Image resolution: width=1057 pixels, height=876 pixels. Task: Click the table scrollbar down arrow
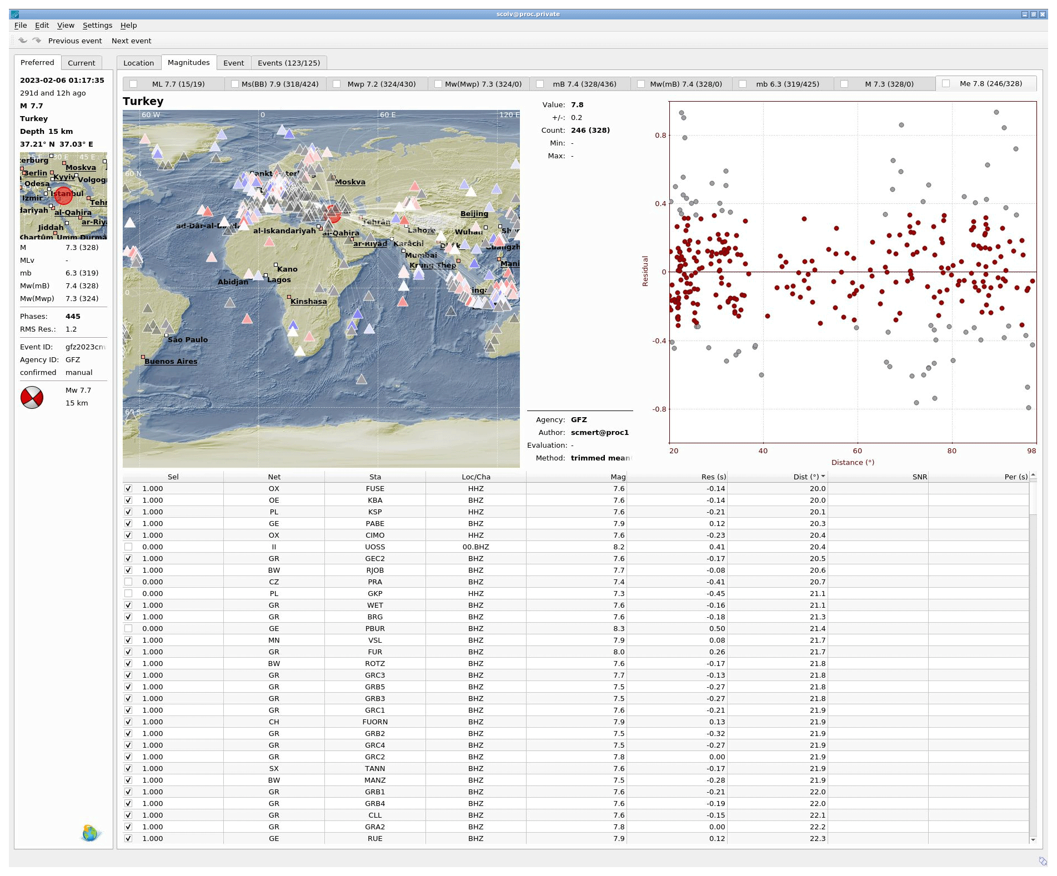coord(1033,839)
